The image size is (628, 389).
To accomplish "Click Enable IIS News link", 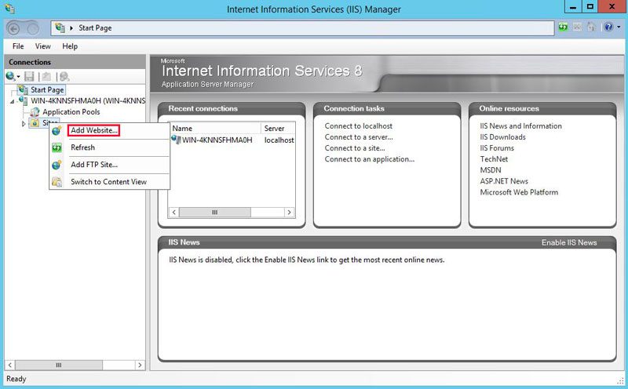I will 569,242.
